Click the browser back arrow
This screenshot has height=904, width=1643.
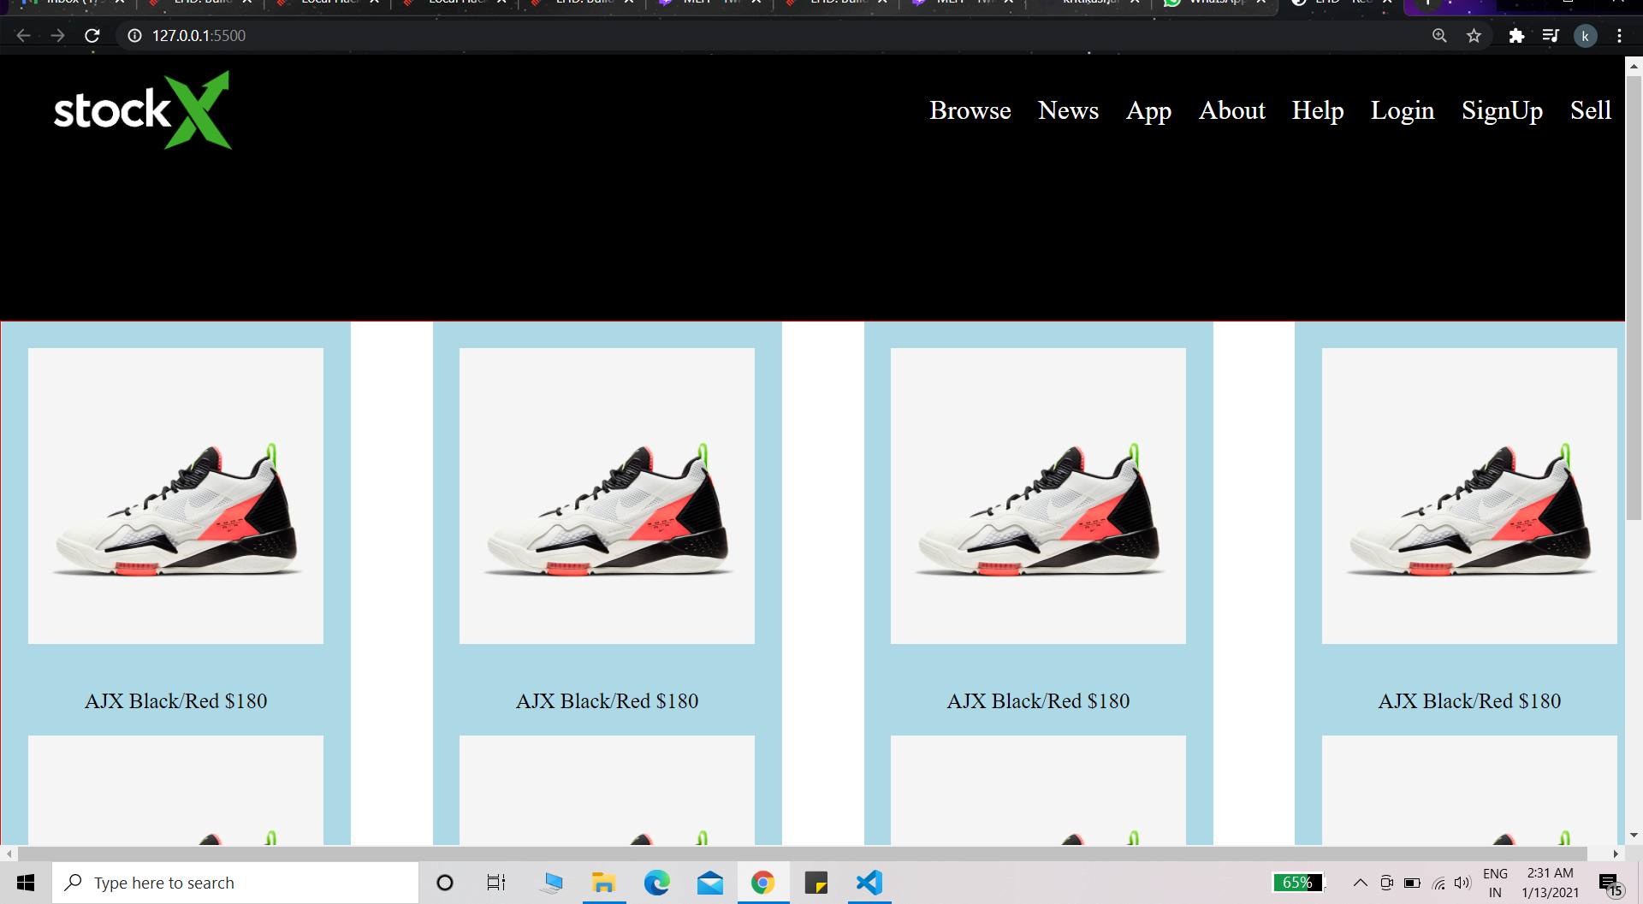pyautogui.click(x=23, y=36)
